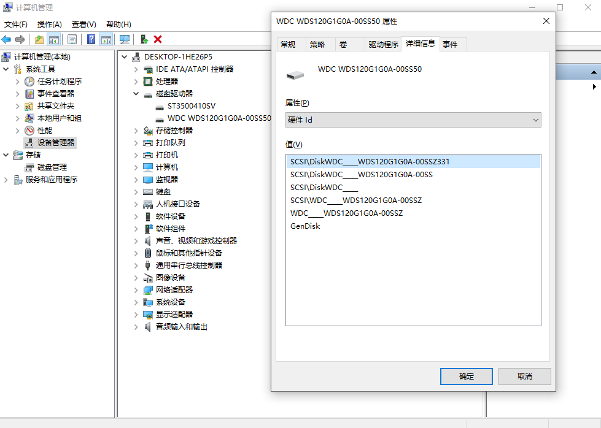Click the Back navigation arrow
This screenshot has height=428, width=601.
click(x=6, y=38)
